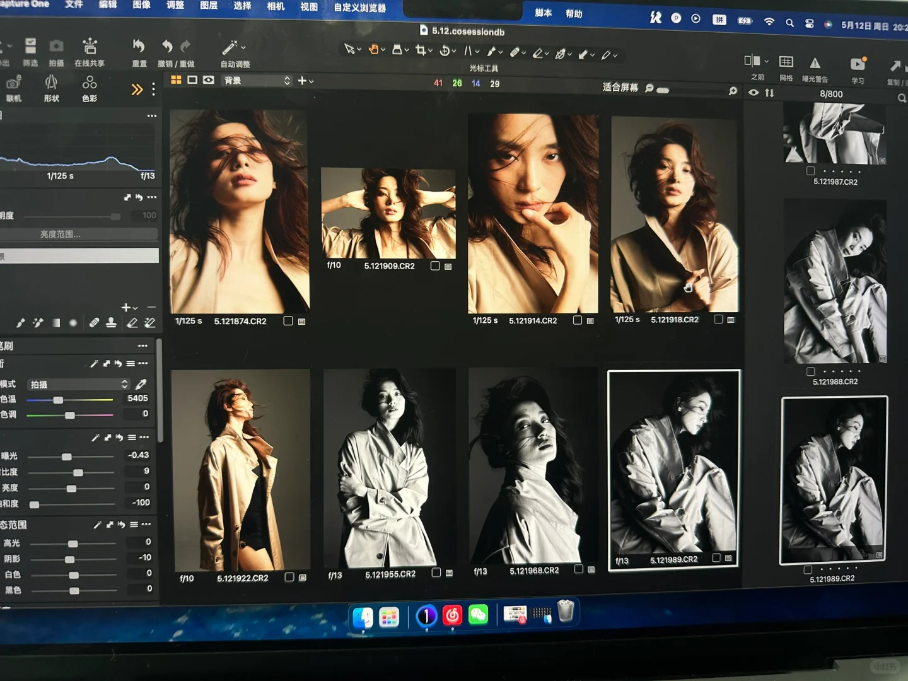Image resolution: width=908 pixels, height=681 pixels.
Task: Open the 相机 menu
Action: 276,6
